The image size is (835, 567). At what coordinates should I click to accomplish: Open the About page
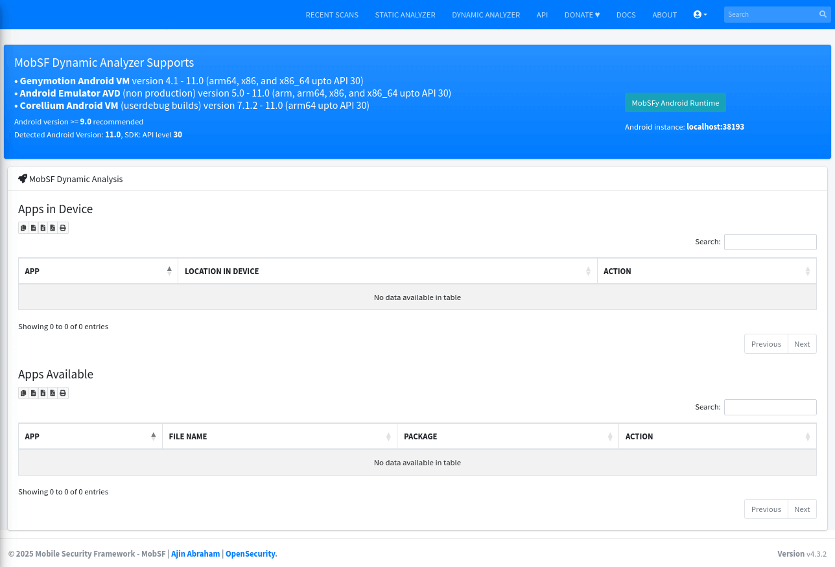click(x=664, y=15)
